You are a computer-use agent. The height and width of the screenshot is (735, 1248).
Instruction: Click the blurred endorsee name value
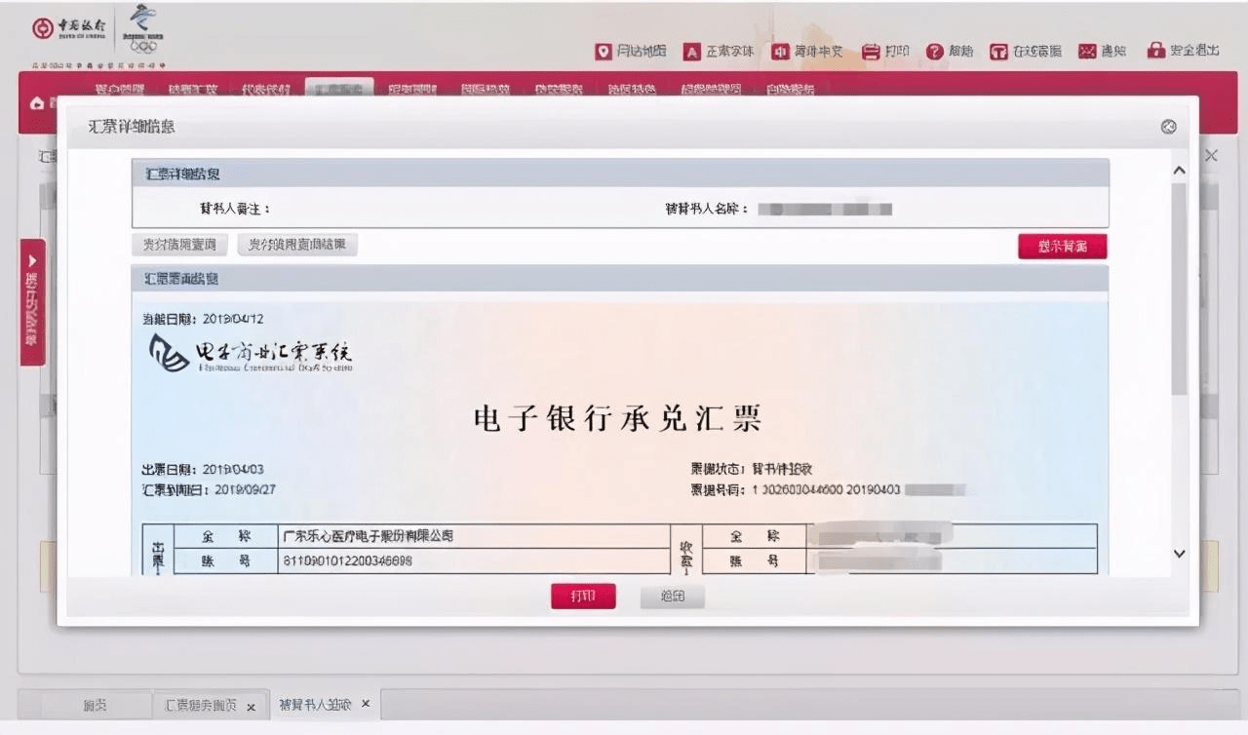pyautogui.click(x=825, y=209)
